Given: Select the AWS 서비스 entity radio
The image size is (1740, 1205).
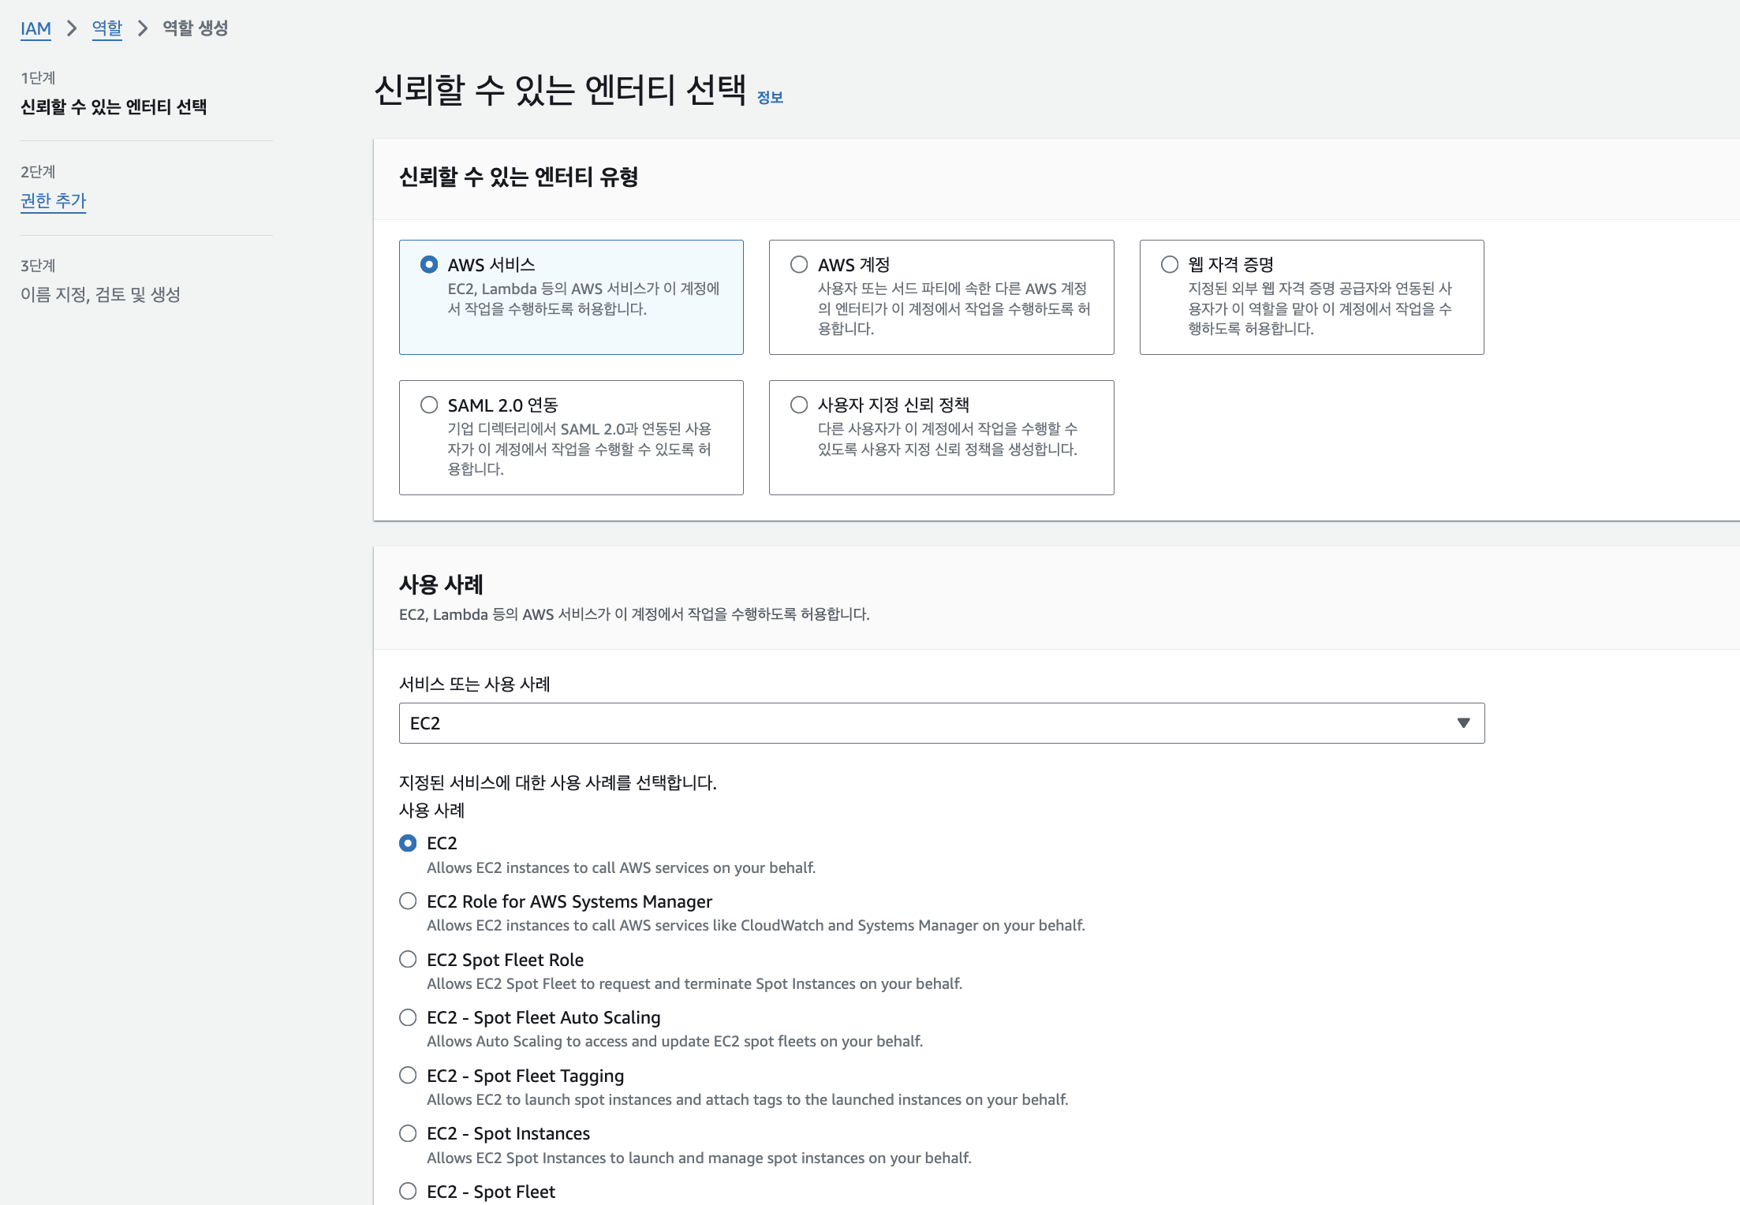Looking at the screenshot, I should [x=429, y=264].
